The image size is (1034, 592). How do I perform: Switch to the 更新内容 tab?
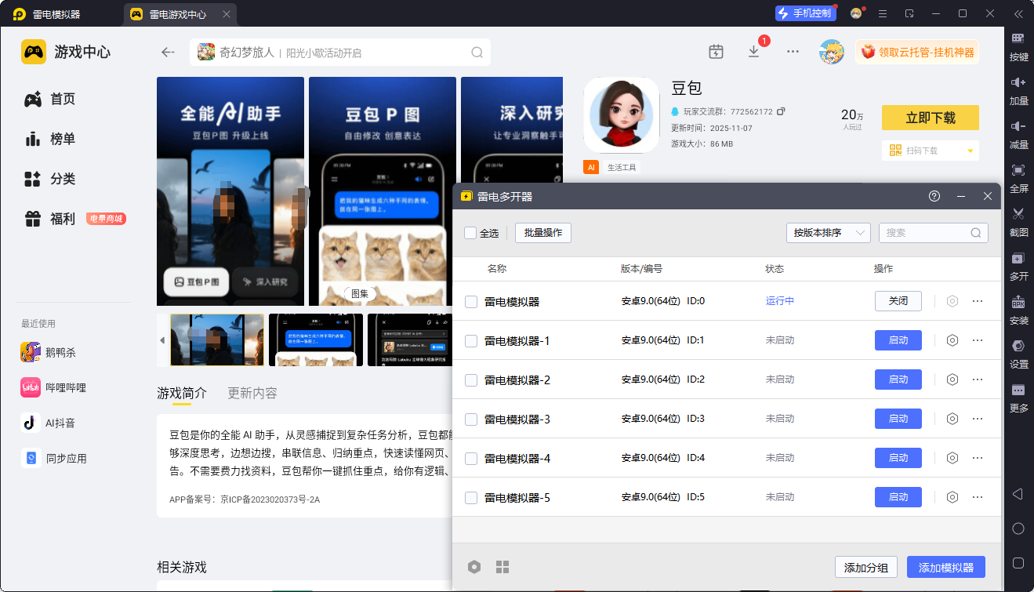point(252,394)
